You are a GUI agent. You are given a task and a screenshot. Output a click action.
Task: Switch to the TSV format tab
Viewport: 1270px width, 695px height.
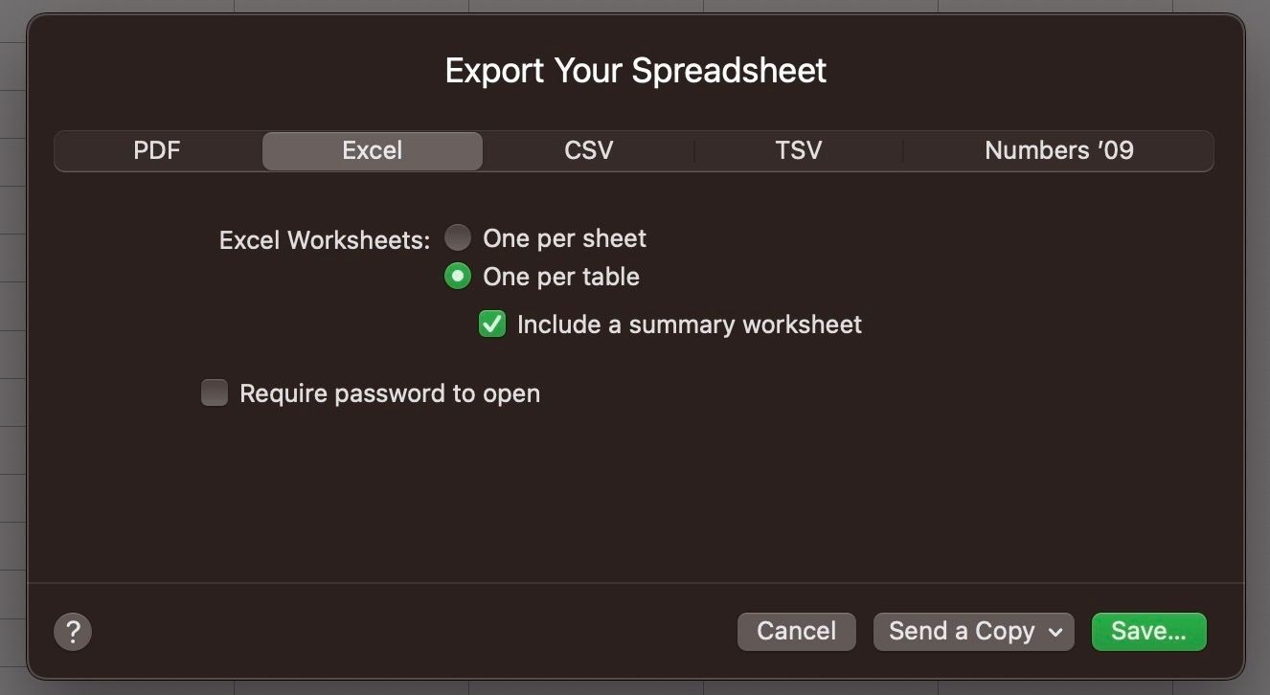click(x=799, y=150)
